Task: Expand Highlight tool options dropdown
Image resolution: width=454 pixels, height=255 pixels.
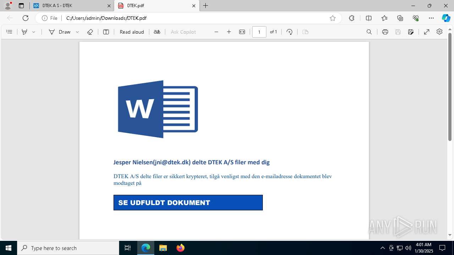Action: click(x=34, y=32)
